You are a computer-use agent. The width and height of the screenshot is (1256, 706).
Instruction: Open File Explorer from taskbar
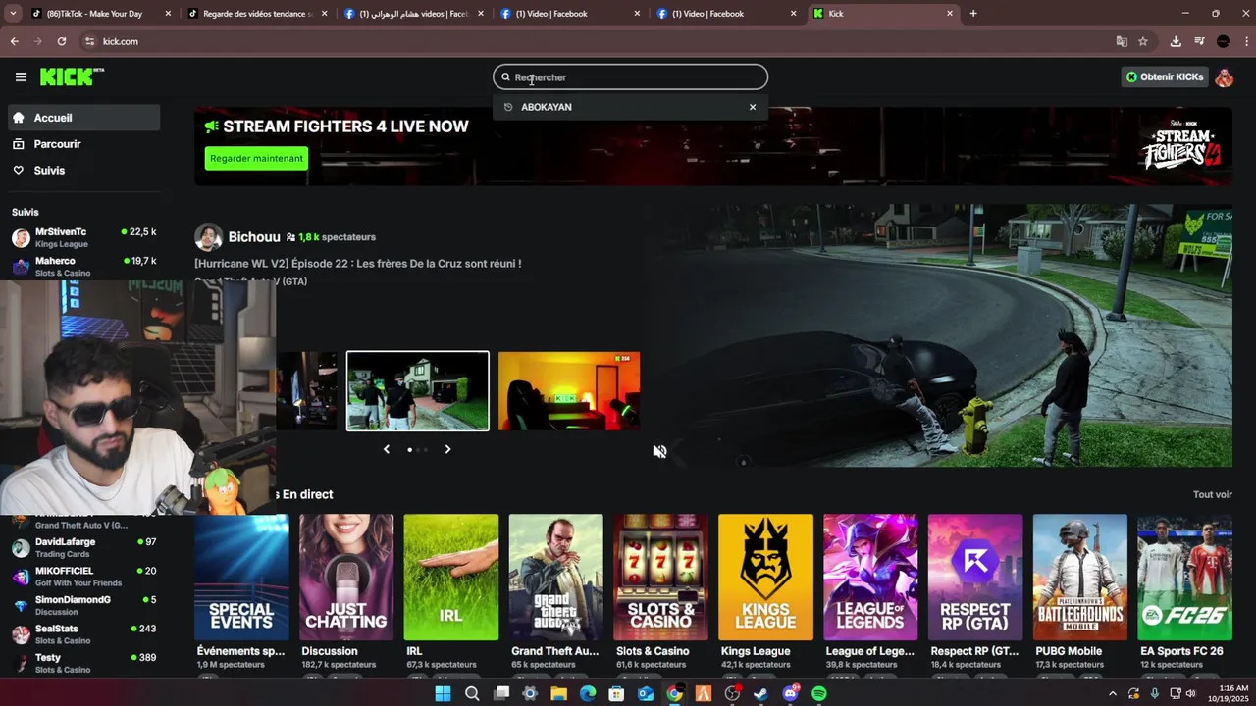558,693
